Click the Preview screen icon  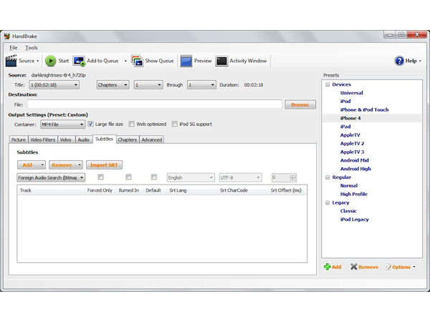coord(186,61)
